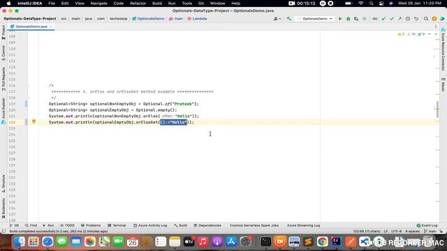Open the Problems tool window

click(91, 225)
